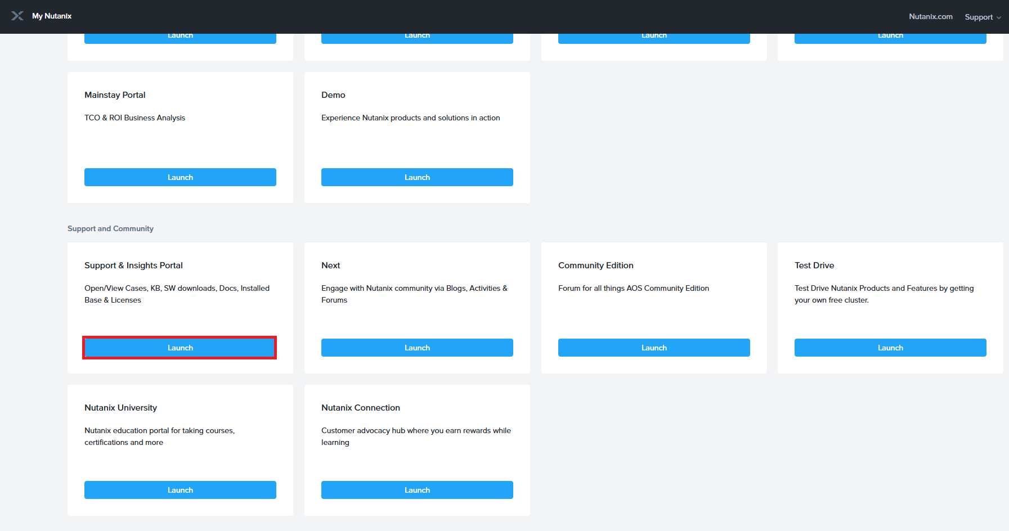The width and height of the screenshot is (1009, 531).
Task: Select the Mainstay Portal card title
Action: [115, 95]
